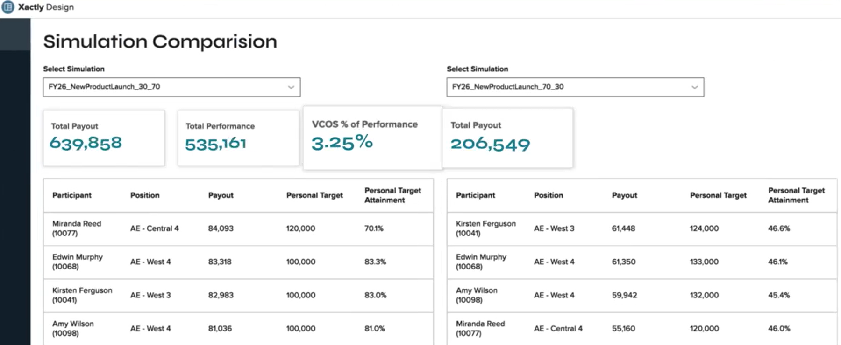Select Edwin Murphy (10068) in left table
The height and width of the screenshot is (345, 841).
click(78, 262)
